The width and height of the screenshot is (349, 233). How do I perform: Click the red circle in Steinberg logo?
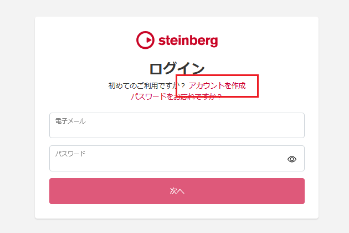tap(145, 40)
